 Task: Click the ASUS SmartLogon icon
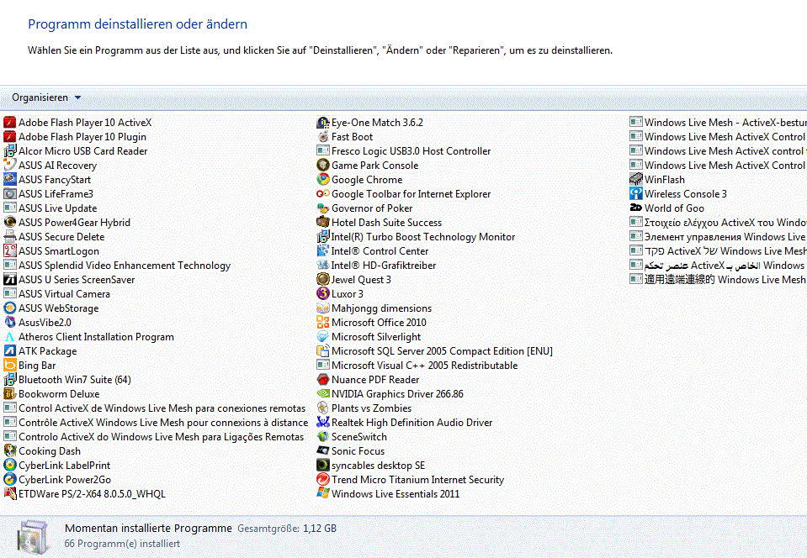(10, 250)
